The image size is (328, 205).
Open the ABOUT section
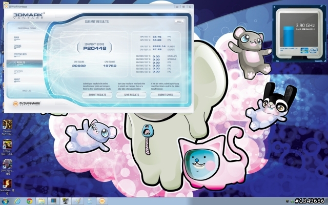click(x=17, y=80)
